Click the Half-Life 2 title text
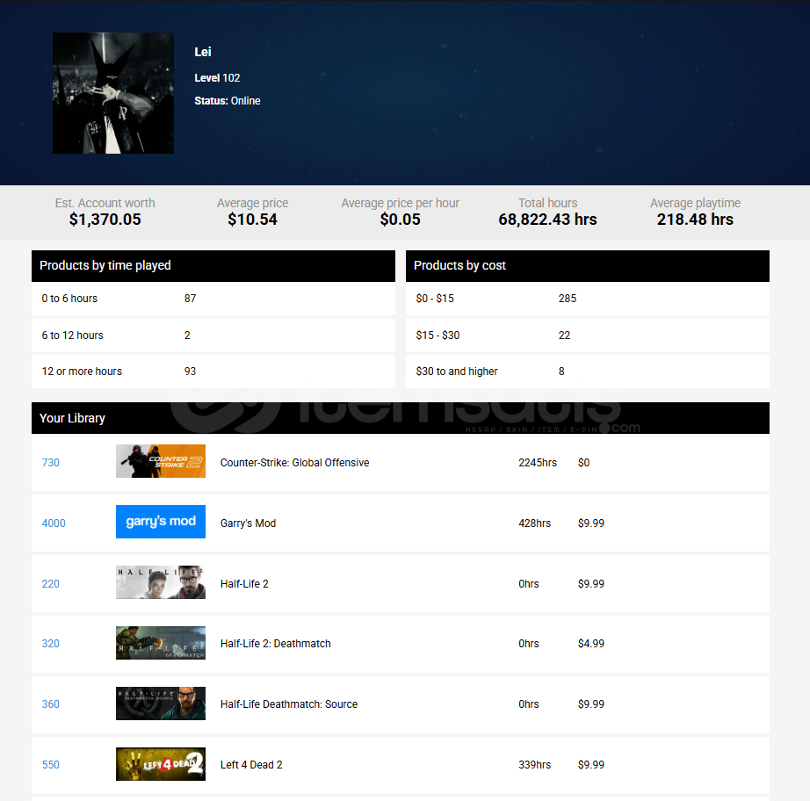This screenshot has height=801, width=810. pyautogui.click(x=244, y=584)
